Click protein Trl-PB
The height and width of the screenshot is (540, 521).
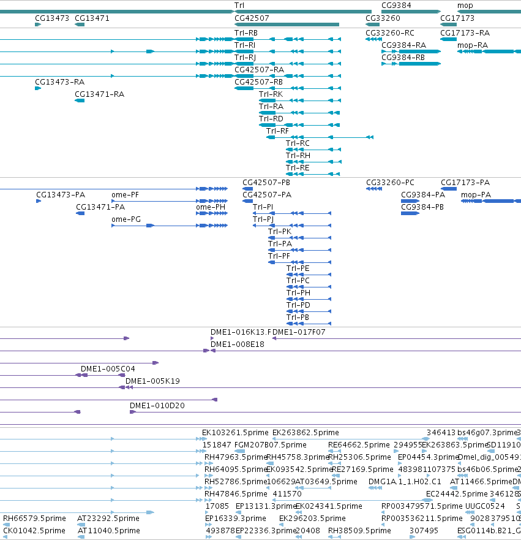pos(298,317)
